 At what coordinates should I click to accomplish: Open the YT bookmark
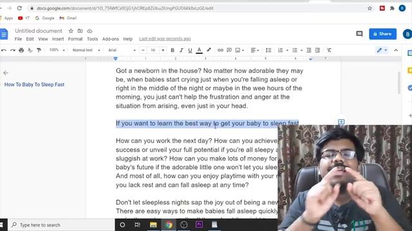click(x=24, y=18)
